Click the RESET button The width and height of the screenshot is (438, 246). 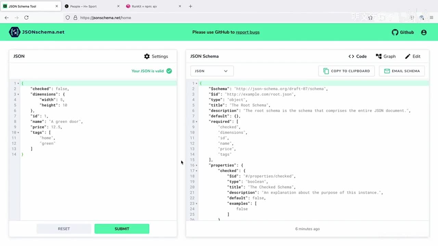click(x=64, y=229)
